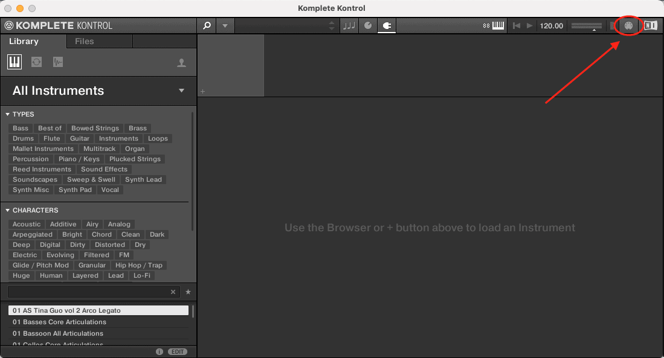
Task: Select the Brass type tag
Action: tap(138, 128)
